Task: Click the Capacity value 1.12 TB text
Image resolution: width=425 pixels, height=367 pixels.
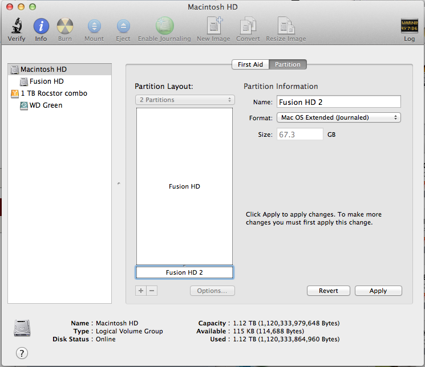Action: click(x=286, y=323)
